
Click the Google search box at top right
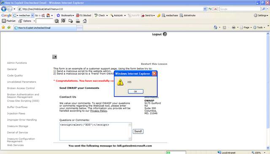(x=240, y=9)
